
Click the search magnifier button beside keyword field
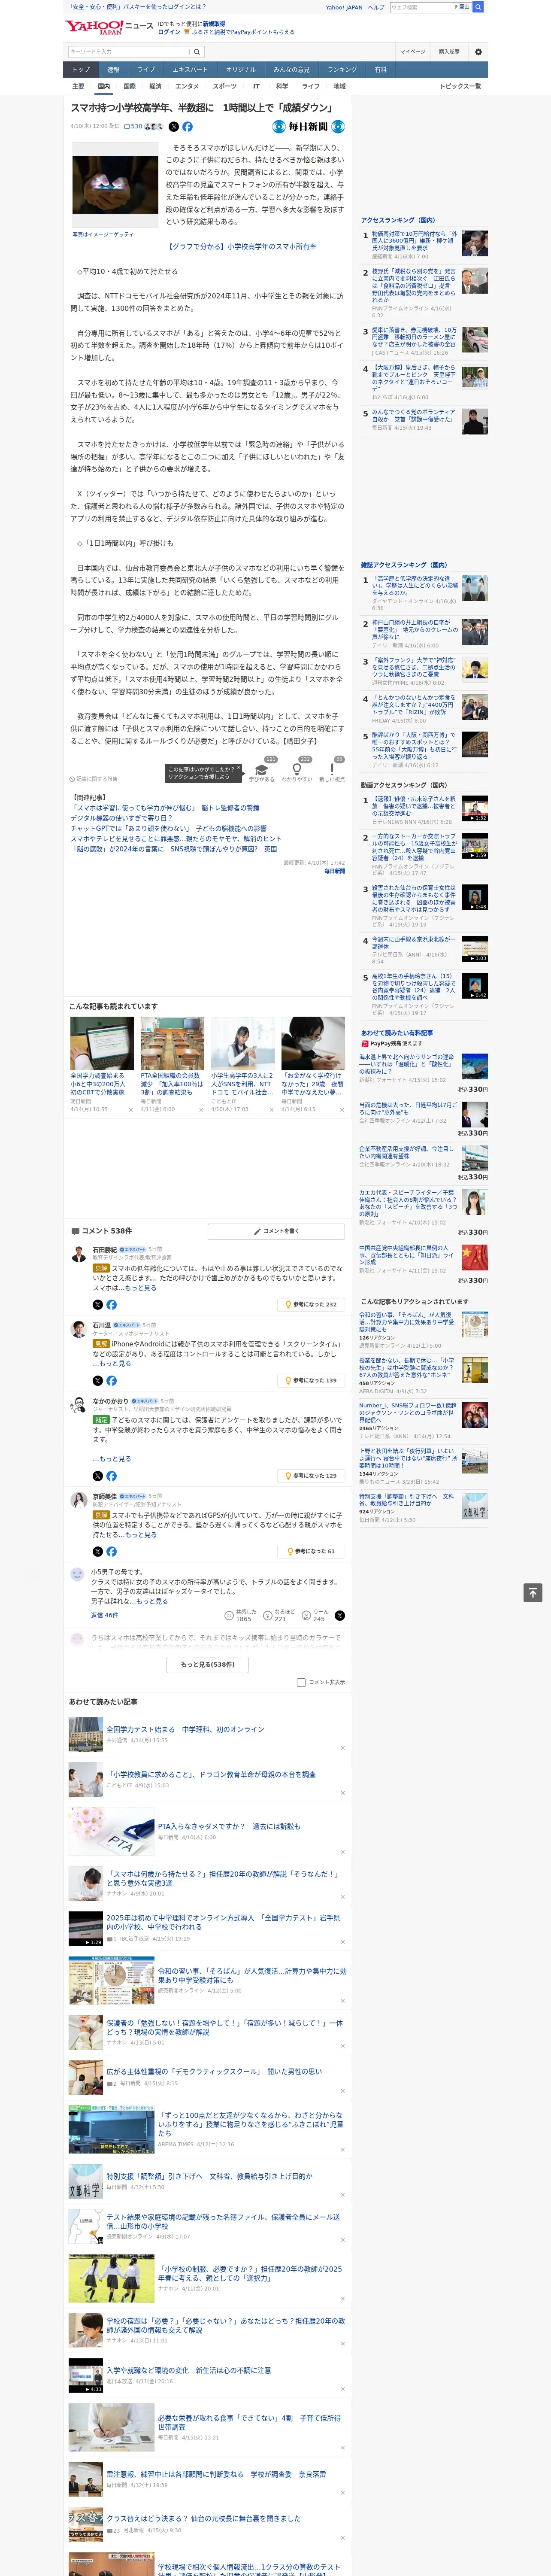tap(197, 51)
